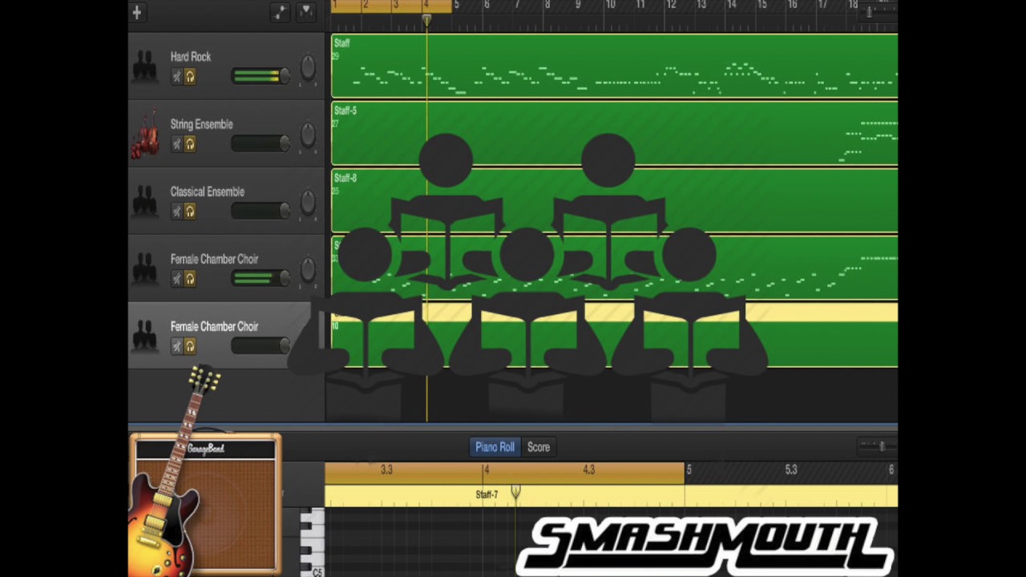The height and width of the screenshot is (577, 1026).
Task: Select the Staff region on Hard Rock track
Action: tap(615, 66)
